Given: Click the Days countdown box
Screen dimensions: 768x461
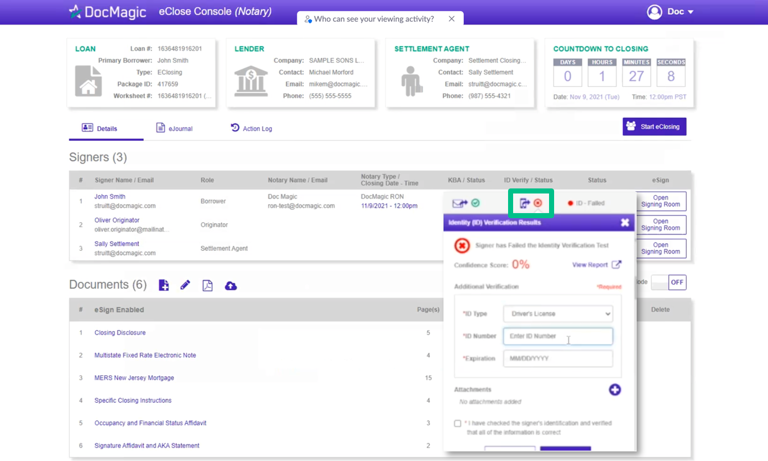Looking at the screenshot, I should coord(568,72).
